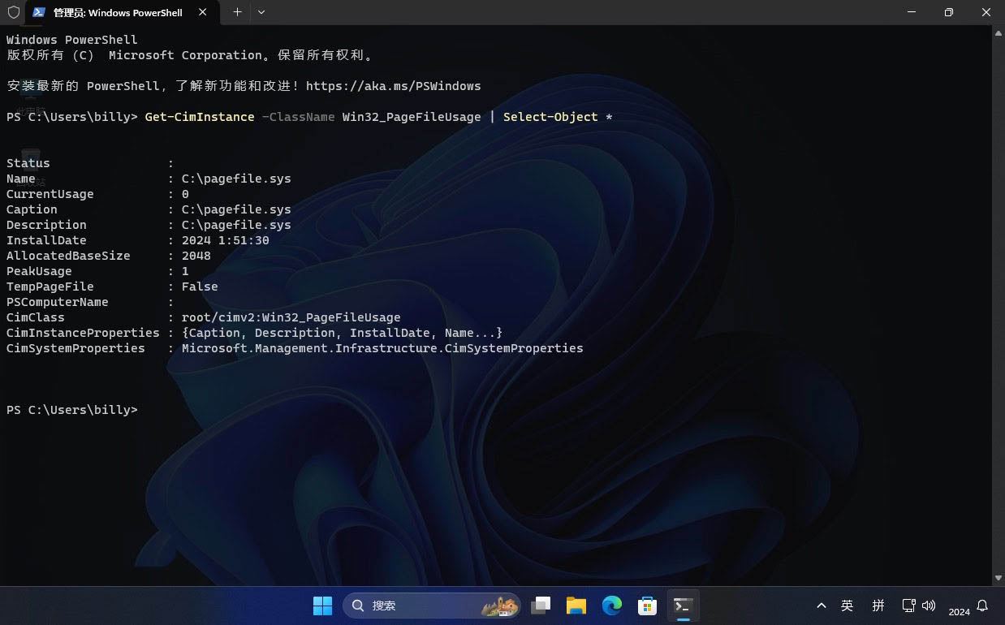Open Task View from the taskbar
Viewport: 1005px width, 625px height.
pyautogui.click(x=541, y=606)
